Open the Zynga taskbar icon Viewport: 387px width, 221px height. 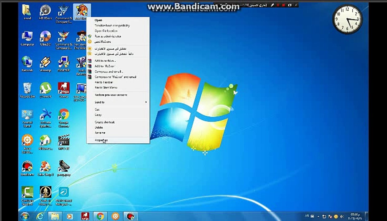click(x=85, y=216)
